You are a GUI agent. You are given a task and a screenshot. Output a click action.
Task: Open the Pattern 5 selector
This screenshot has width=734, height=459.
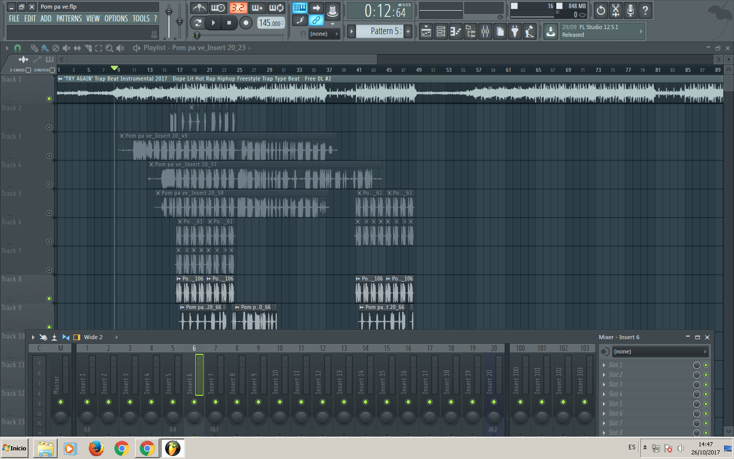383,31
